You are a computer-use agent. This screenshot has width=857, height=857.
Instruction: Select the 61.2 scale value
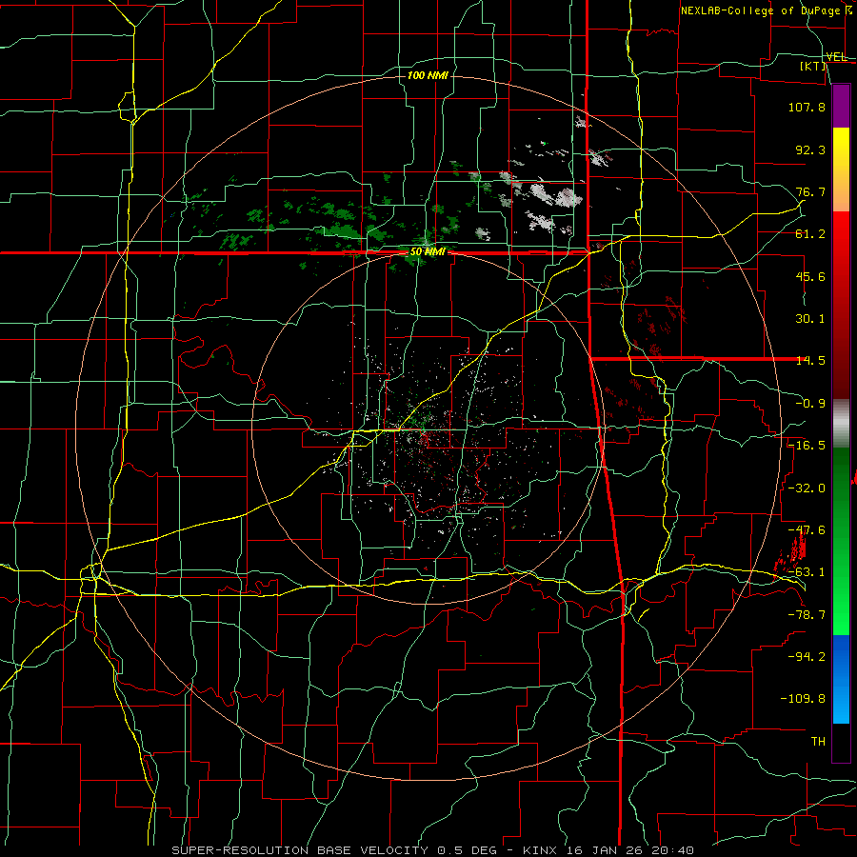pyautogui.click(x=810, y=234)
